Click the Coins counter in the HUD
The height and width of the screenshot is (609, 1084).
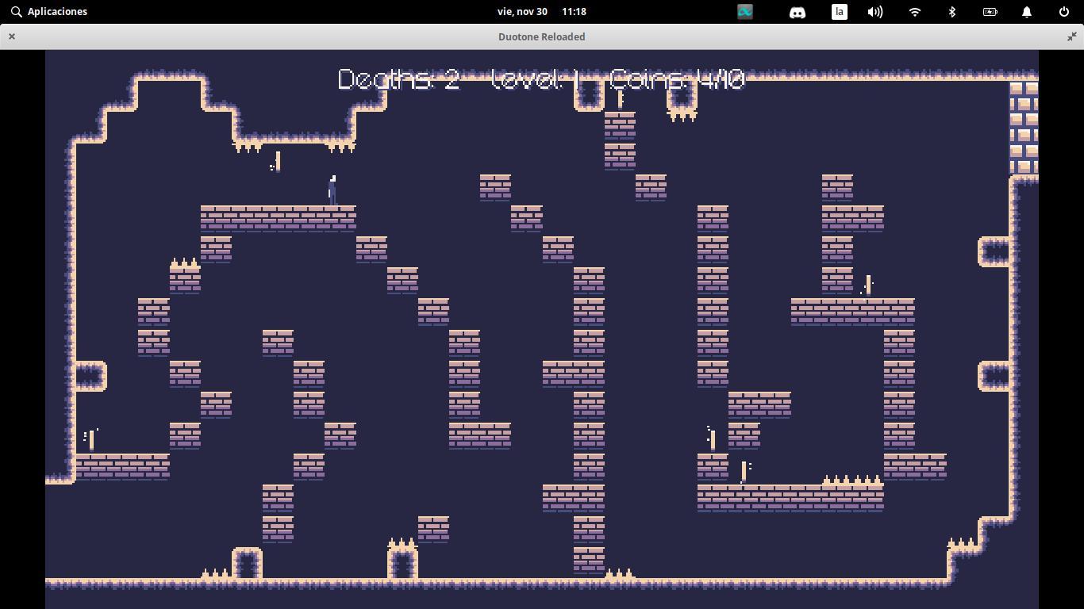677,79
